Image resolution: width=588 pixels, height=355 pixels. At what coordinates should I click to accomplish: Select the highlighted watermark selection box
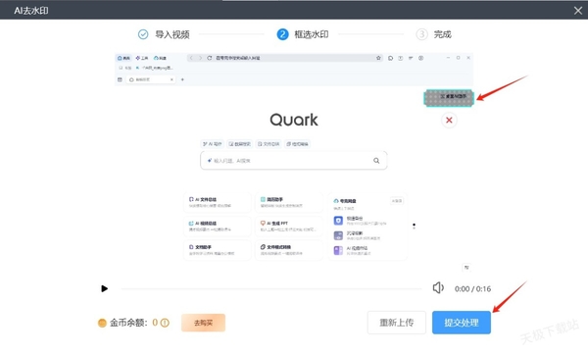tap(449, 97)
